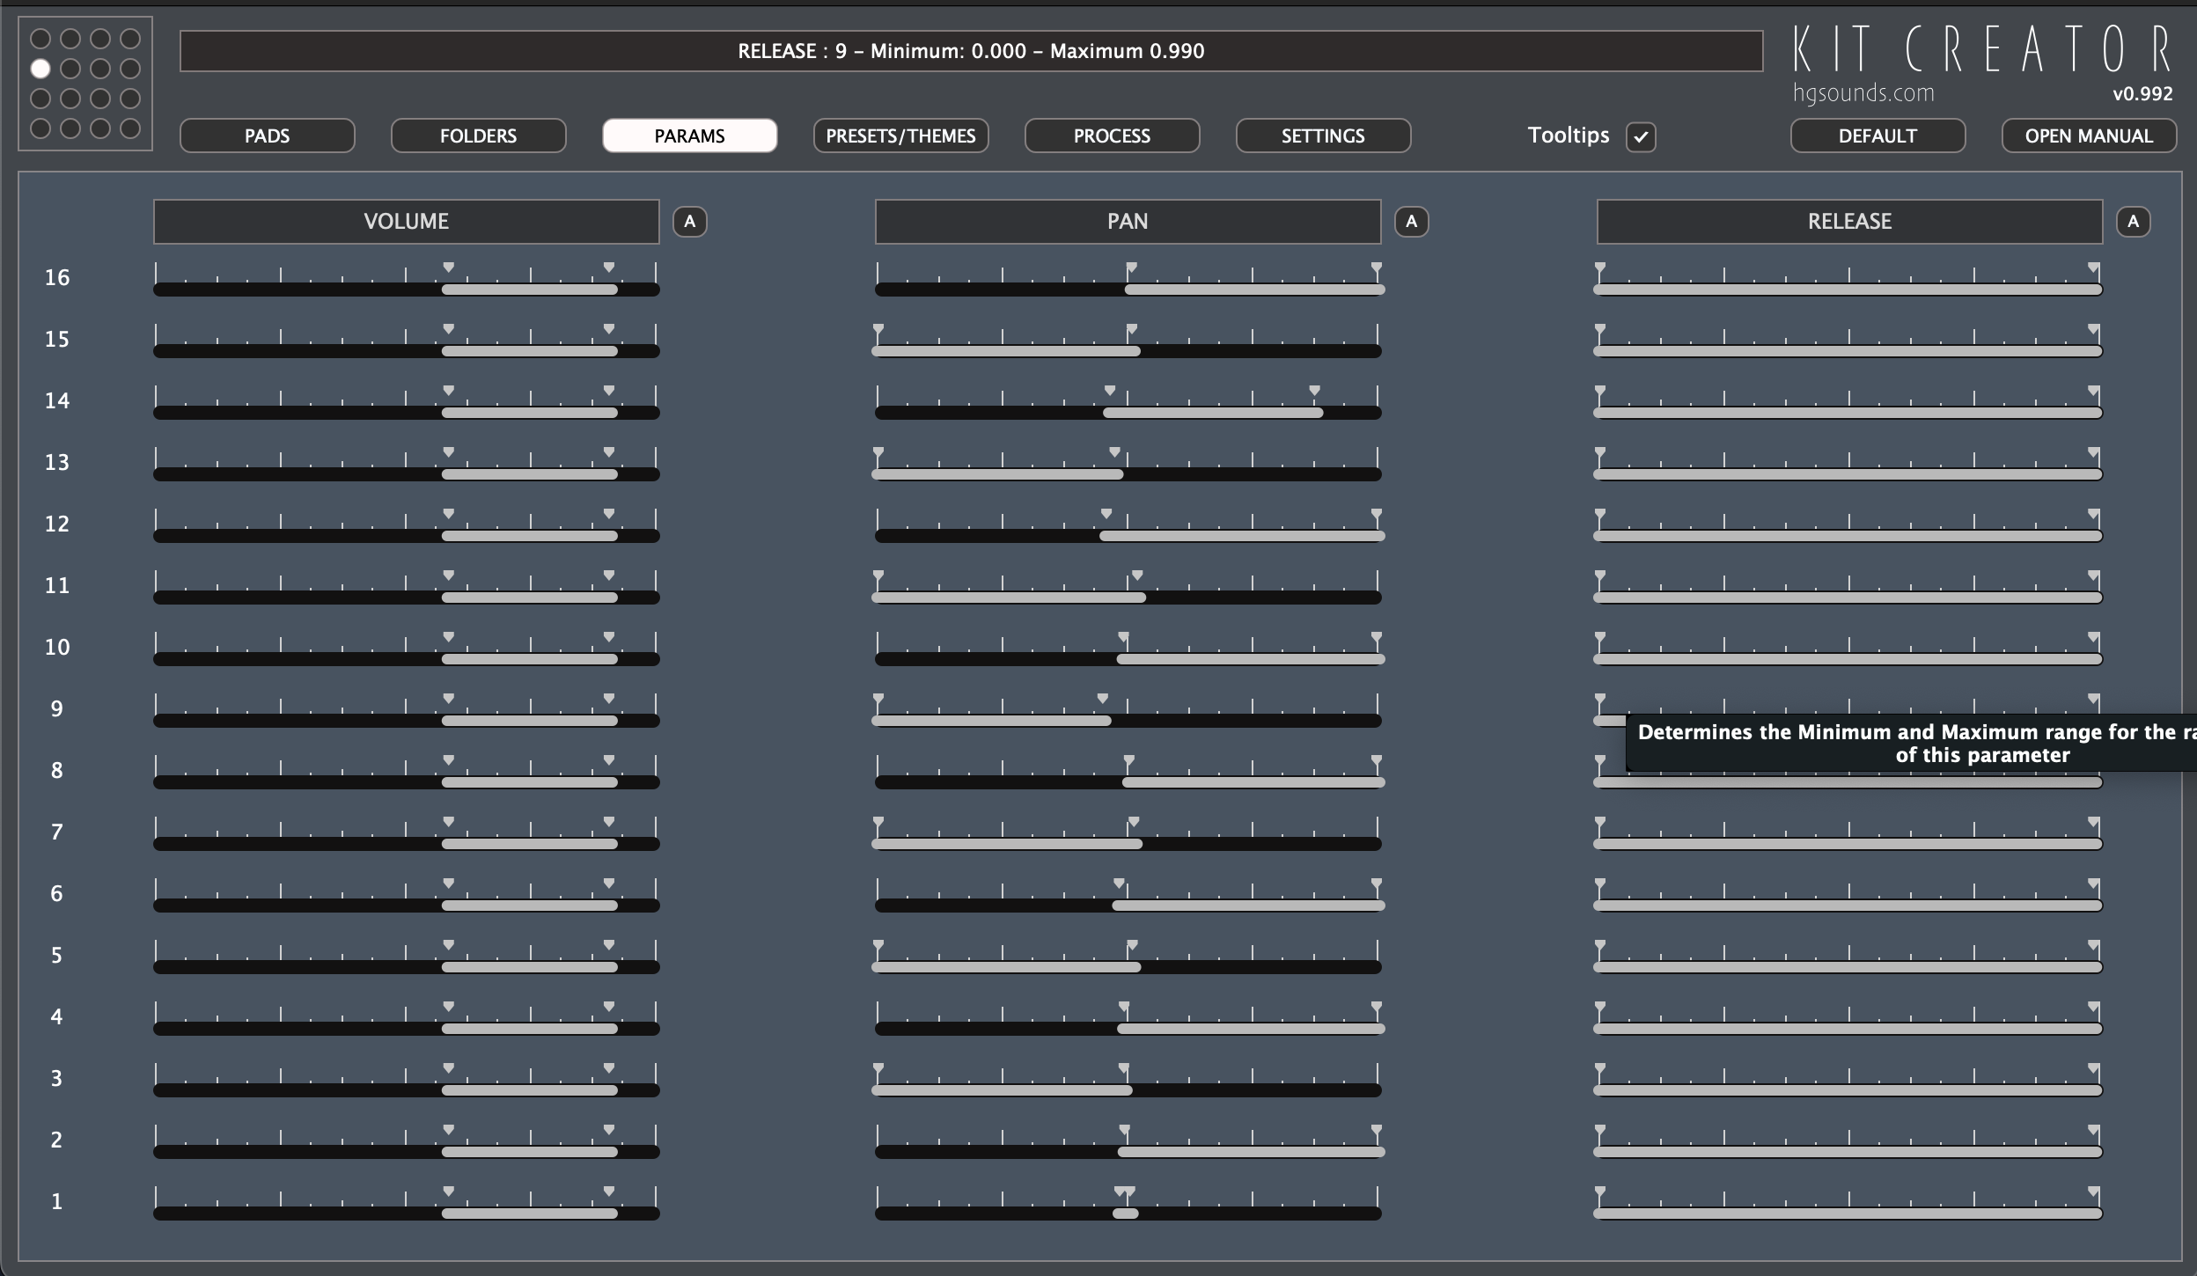This screenshot has height=1276, width=2197.
Task: Click Volume maximum handle on row 2
Action: coord(609,1130)
